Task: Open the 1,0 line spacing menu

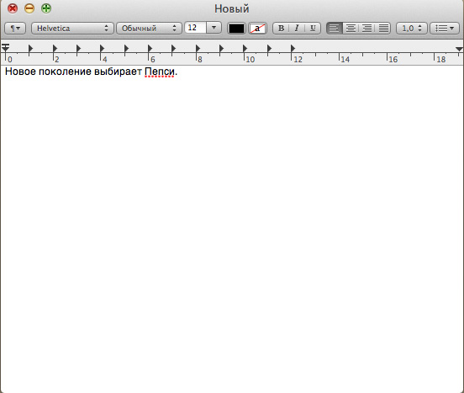Action: [x=412, y=29]
